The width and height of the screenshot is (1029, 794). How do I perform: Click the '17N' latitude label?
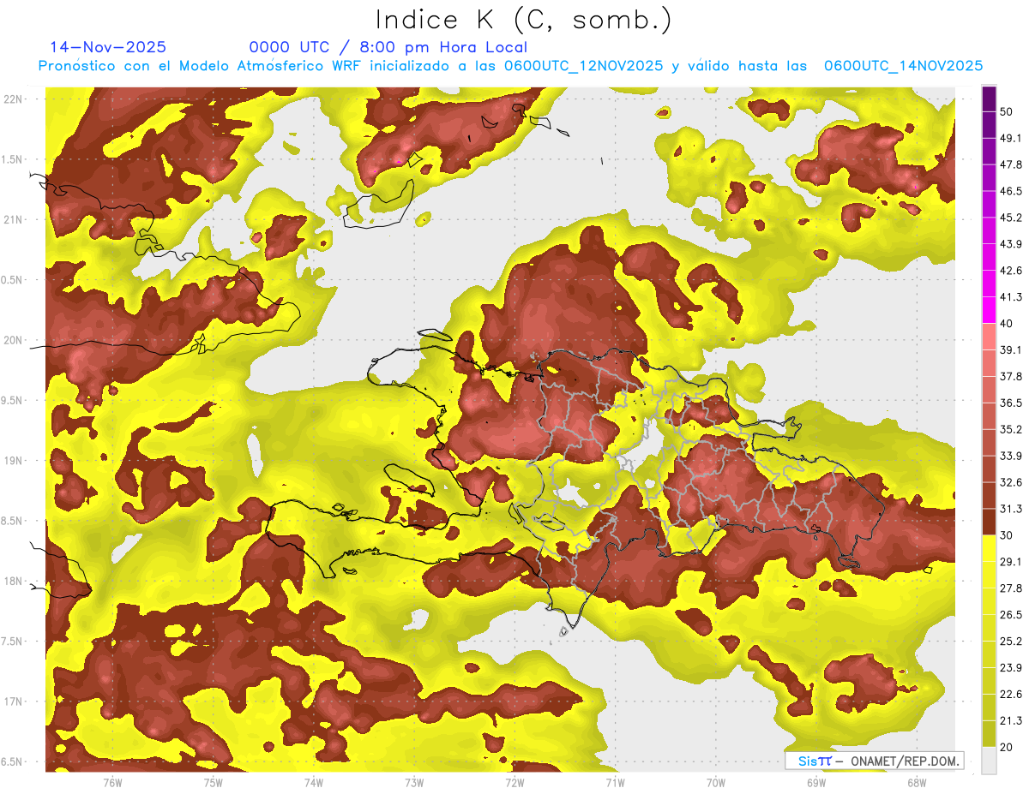(14, 701)
